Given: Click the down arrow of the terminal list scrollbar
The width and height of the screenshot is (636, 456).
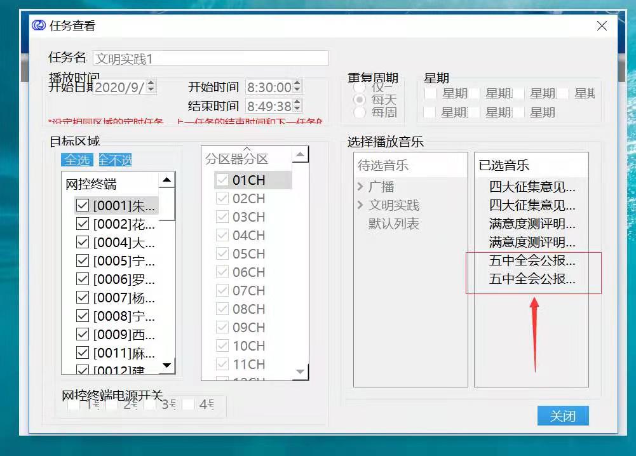Looking at the screenshot, I should click(166, 365).
